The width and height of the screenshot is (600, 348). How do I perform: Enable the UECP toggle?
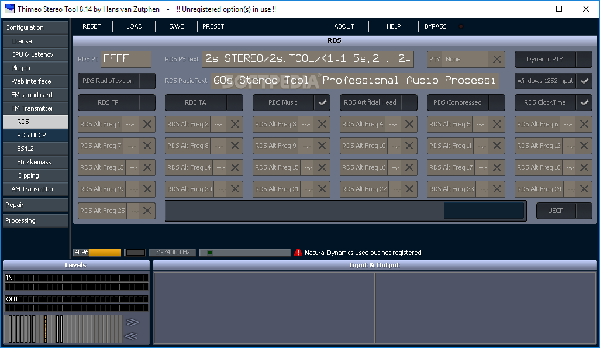coord(564,211)
